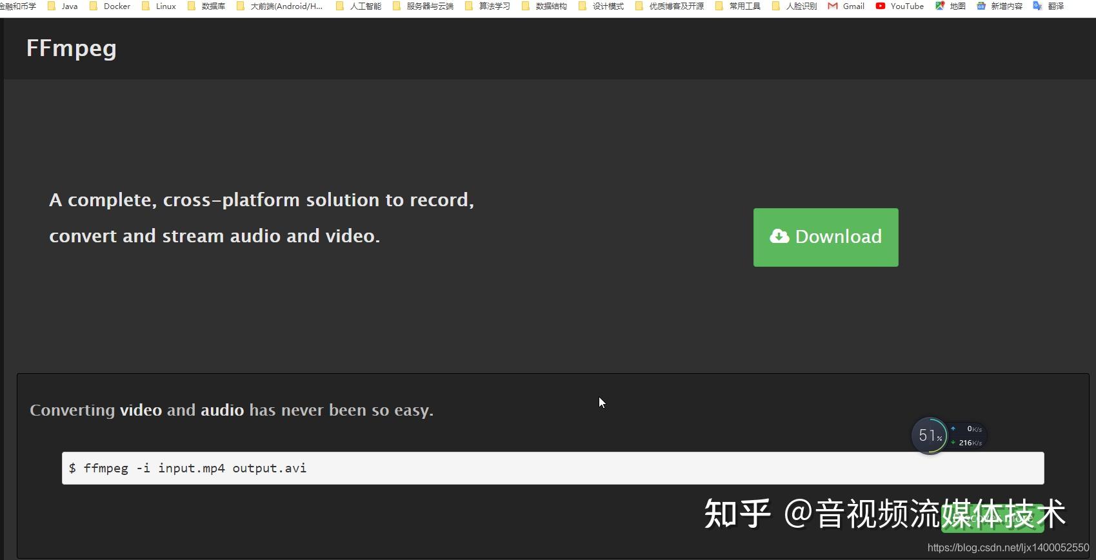Open the Java bookmark folder
The image size is (1096, 560).
pos(63,6)
